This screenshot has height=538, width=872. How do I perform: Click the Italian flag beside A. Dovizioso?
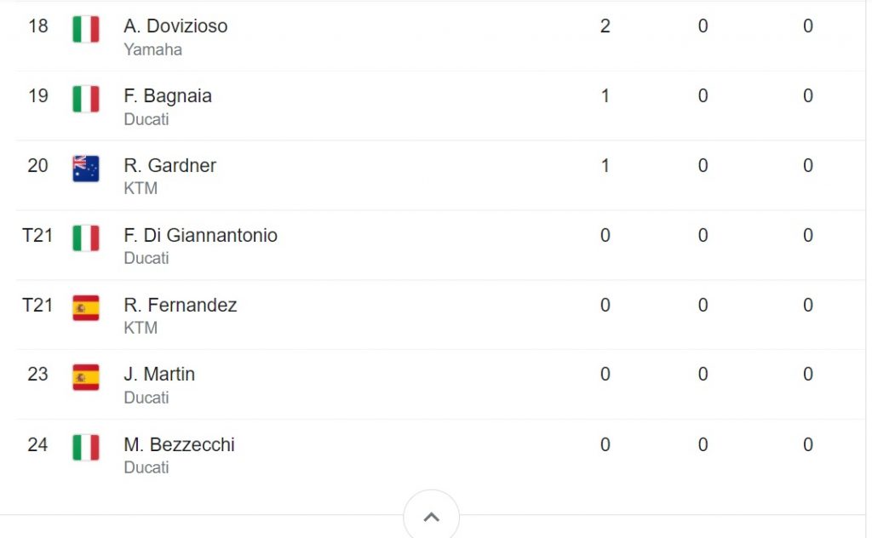click(85, 30)
